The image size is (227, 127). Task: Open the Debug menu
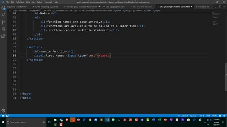point(39,2)
